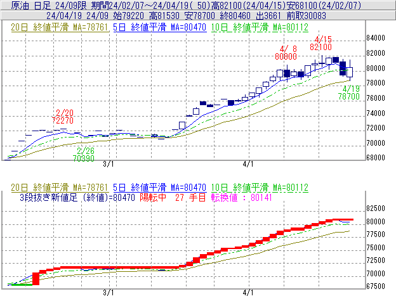Image resolution: width=396 pixels, height=301 pixels.
Task: Click the daily high 高81530
Action: pyautogui.click(x=164, y=16)
